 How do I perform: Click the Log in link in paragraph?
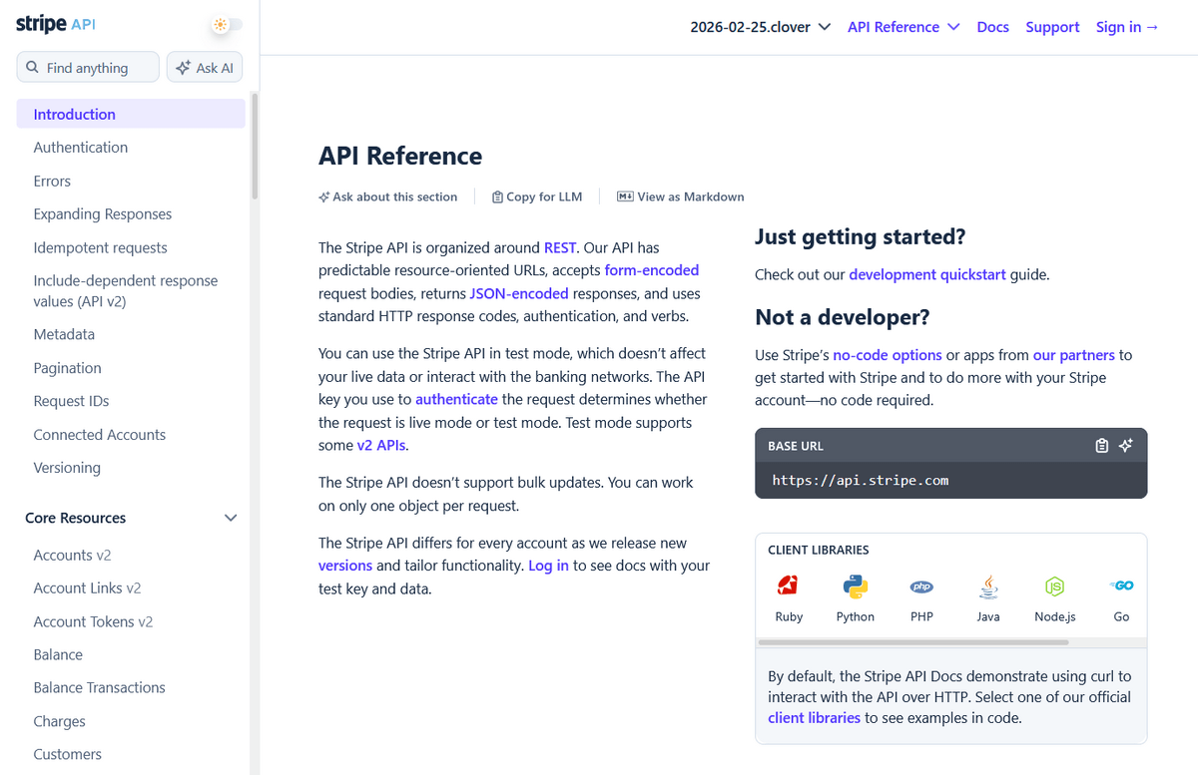[x=549, y=566]
